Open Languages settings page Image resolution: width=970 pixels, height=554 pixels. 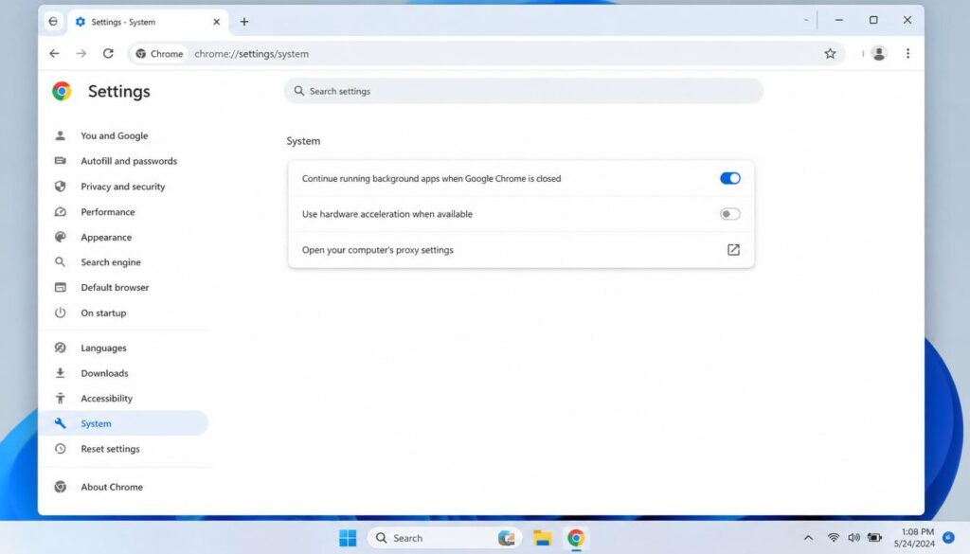pos(103,348)
